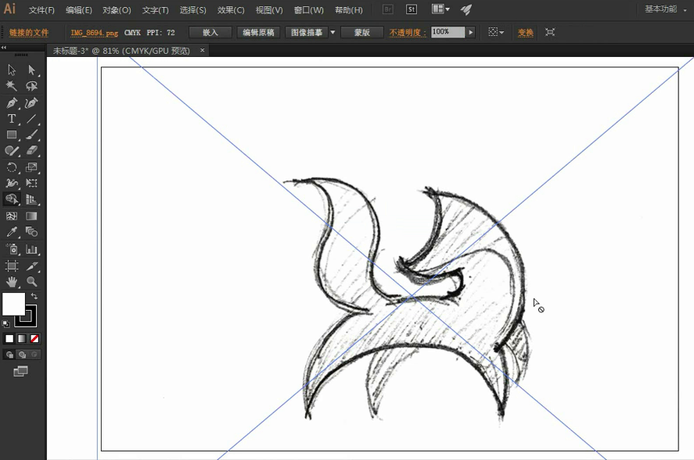Open the 对象(O) menu
Screen dimensions: 694x460
(117, 9)
